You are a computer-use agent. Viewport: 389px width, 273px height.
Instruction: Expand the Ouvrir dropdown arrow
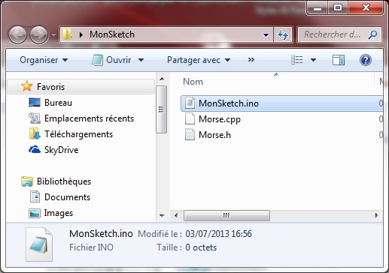click(x=141, y=60)
